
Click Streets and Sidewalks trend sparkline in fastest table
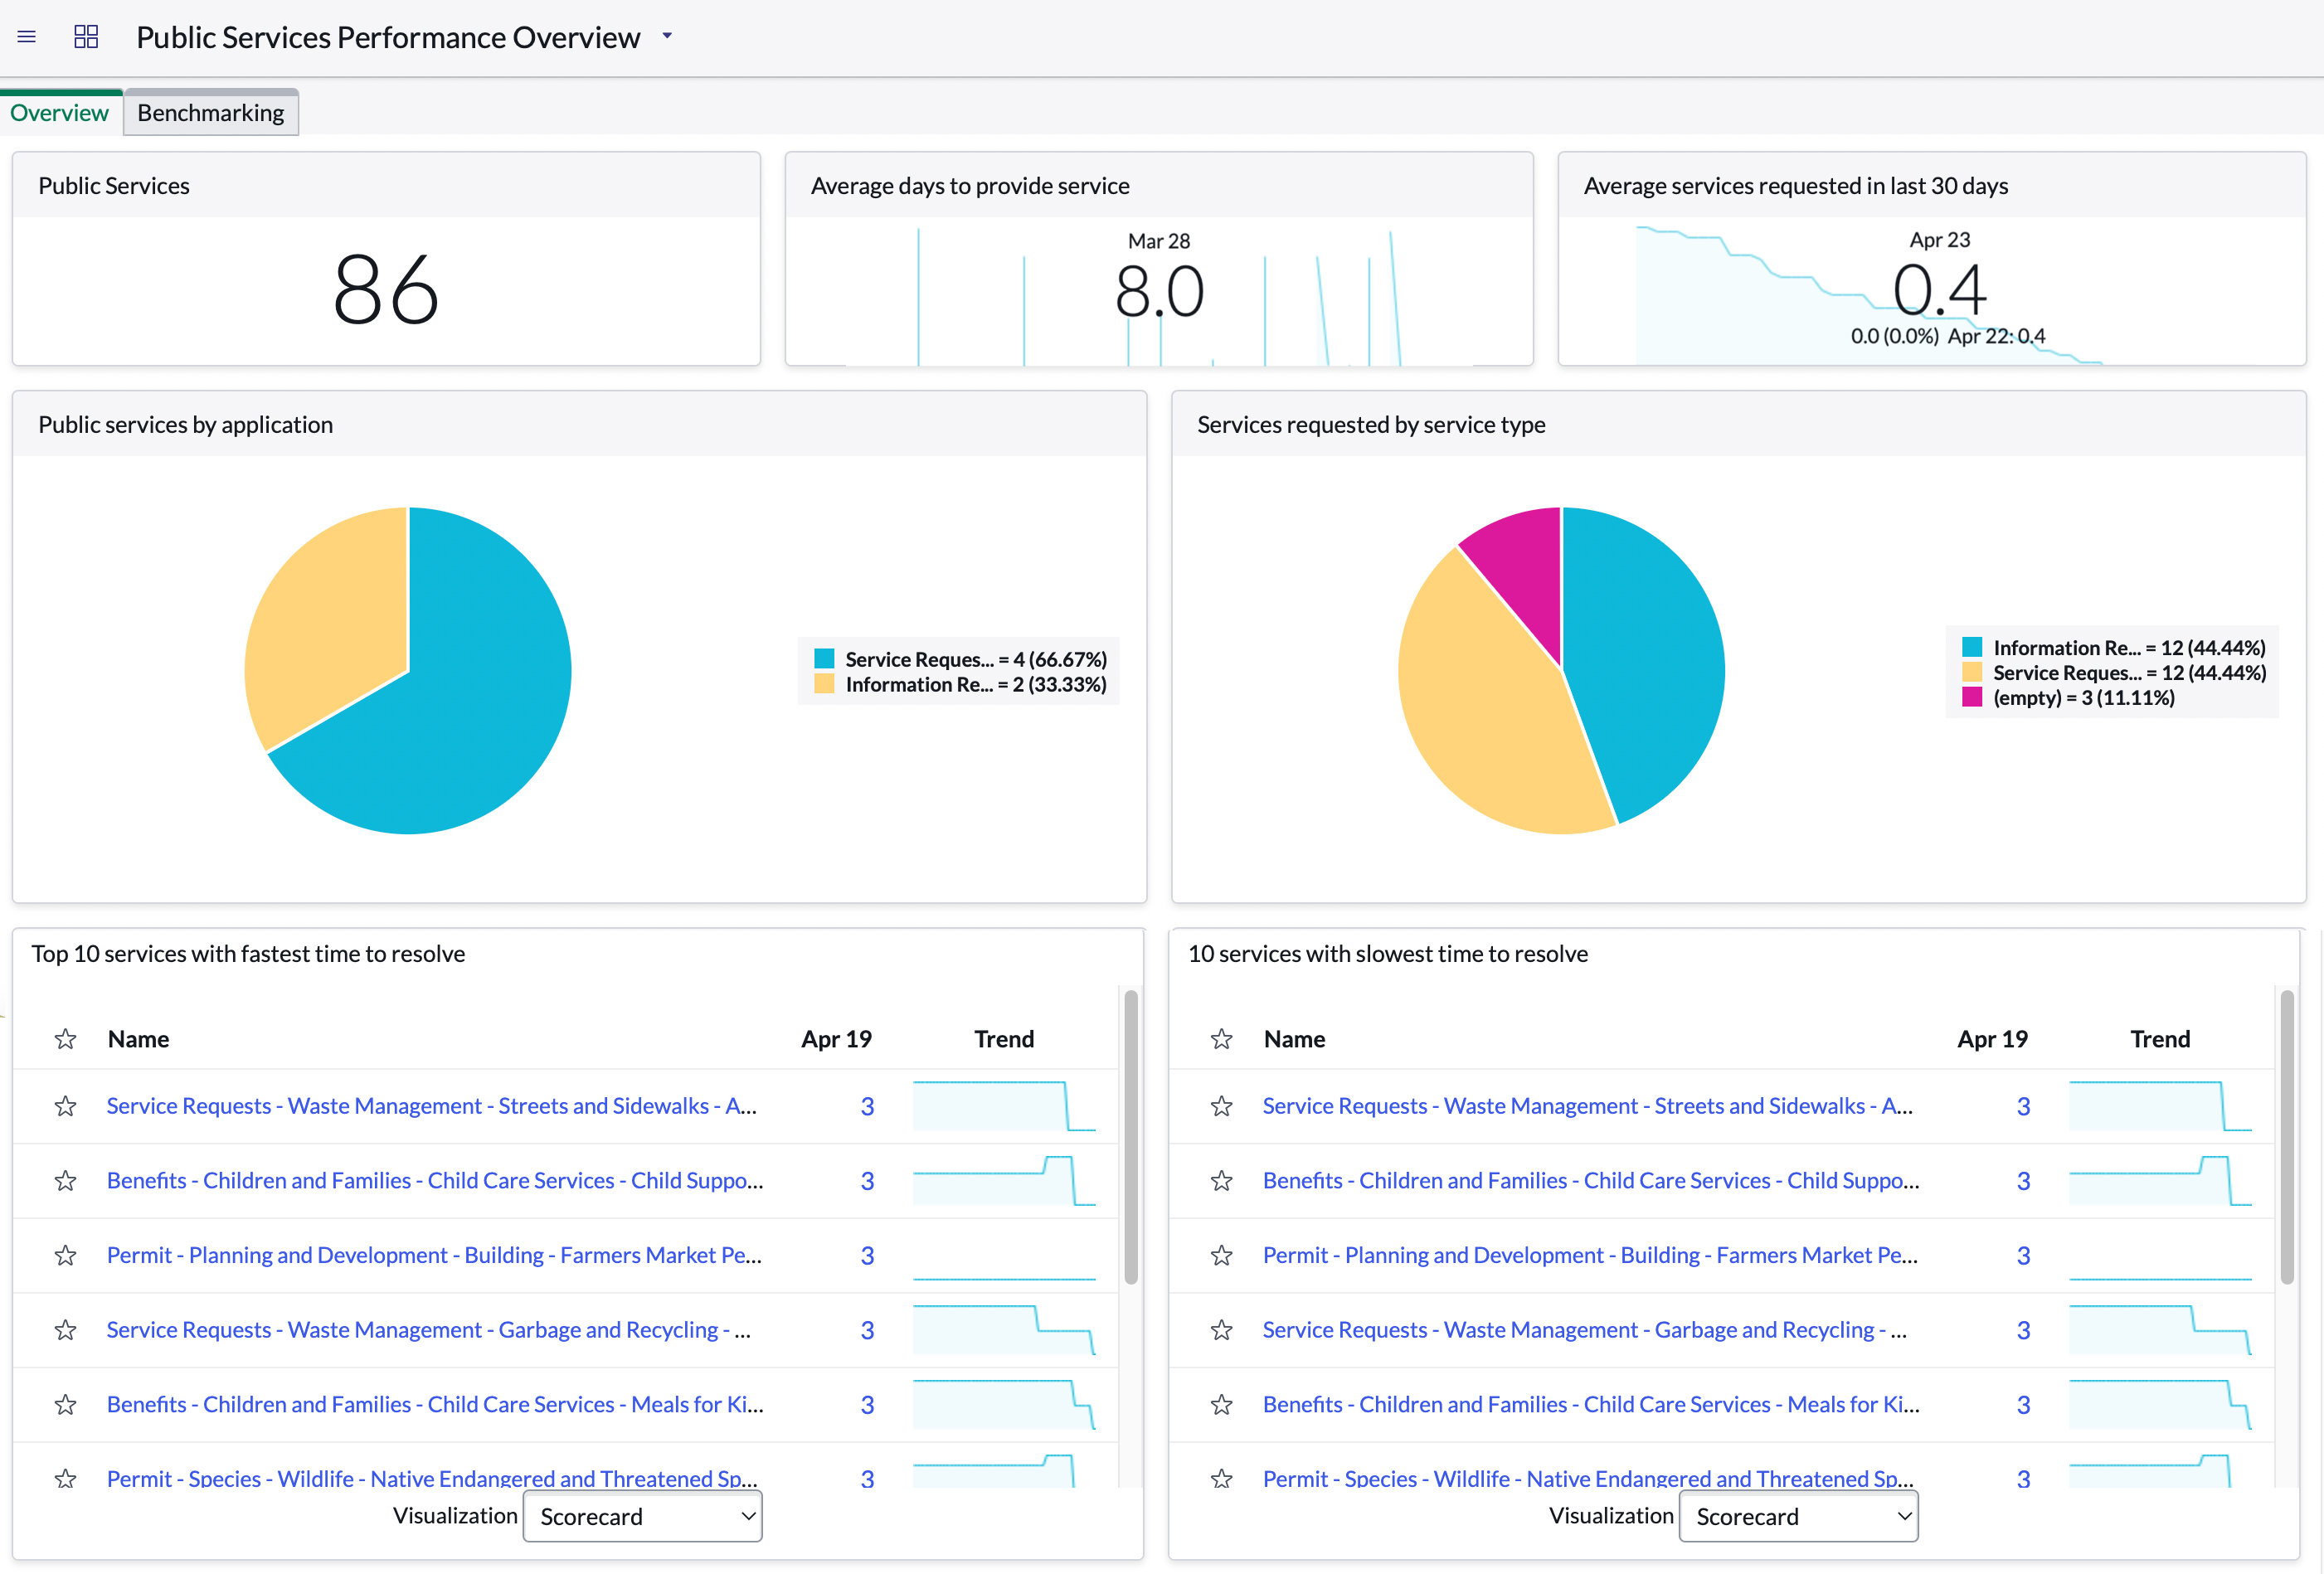[1004, 1106]
